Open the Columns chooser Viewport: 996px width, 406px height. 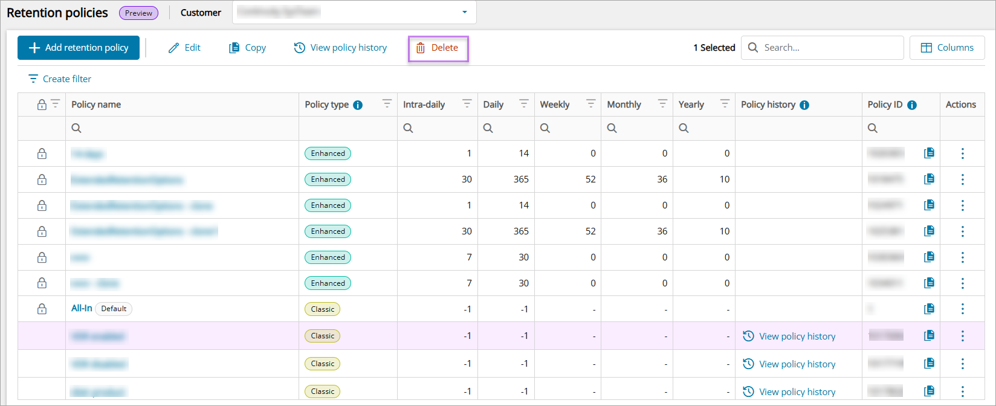[946, 48]
